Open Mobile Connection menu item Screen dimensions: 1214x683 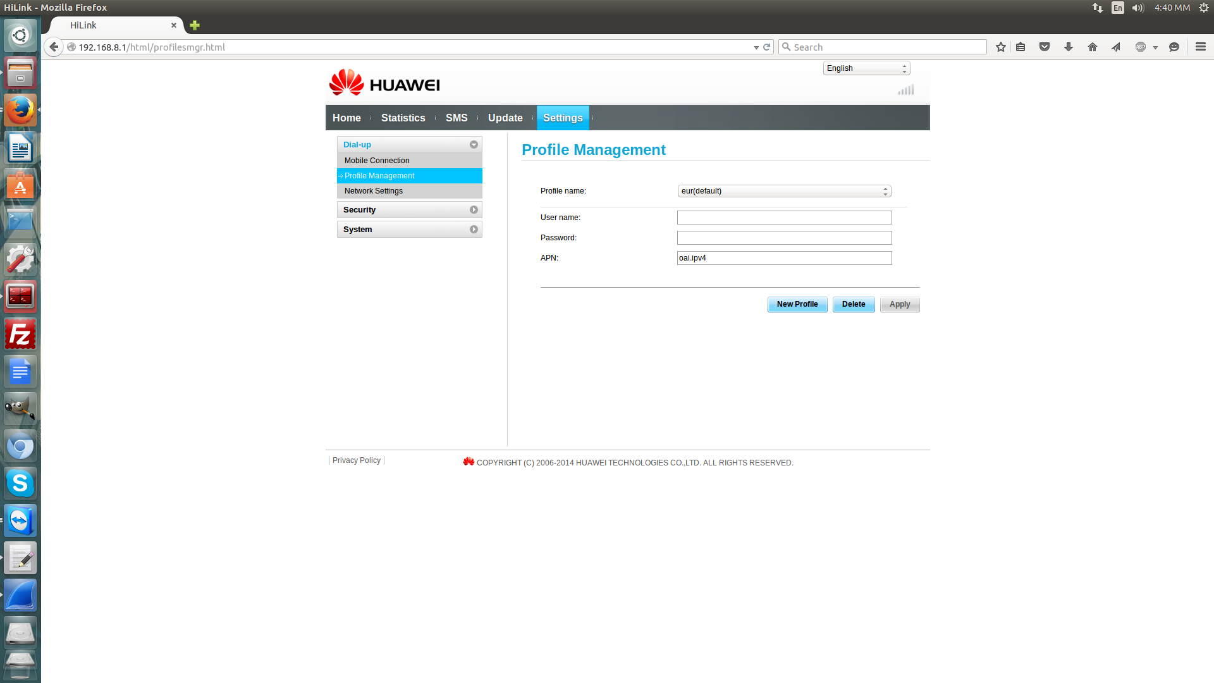coord(410,161)
